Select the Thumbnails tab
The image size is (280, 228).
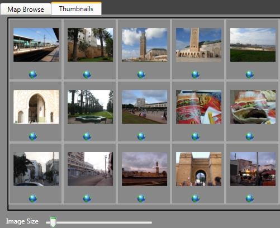tap(76, 8)
